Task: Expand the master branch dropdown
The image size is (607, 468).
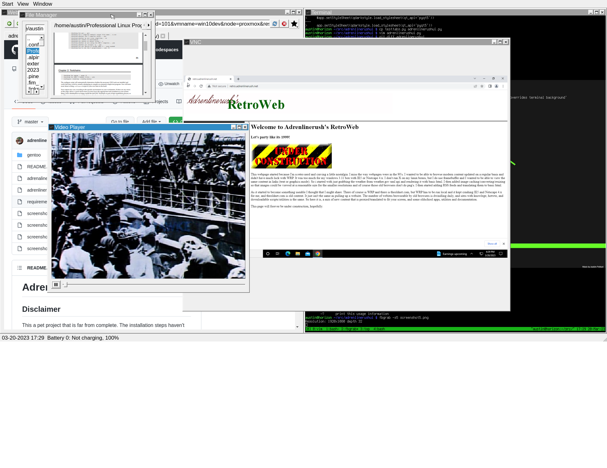Action: (30, 122)
